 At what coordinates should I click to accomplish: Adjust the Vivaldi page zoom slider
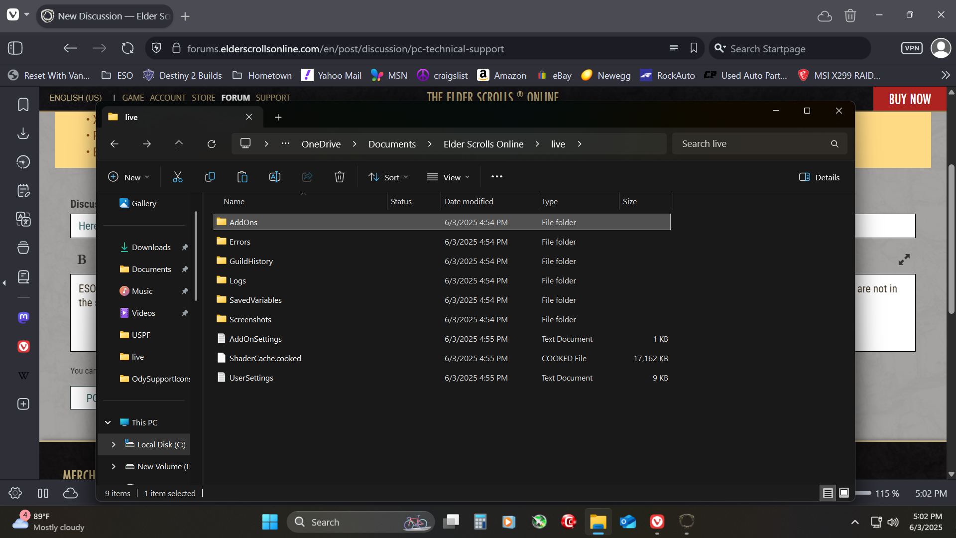point(863,493)
